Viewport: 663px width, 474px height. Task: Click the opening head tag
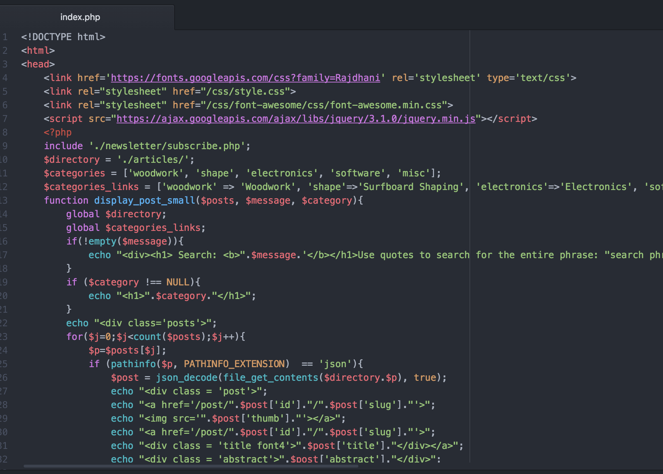coord(38,64)
